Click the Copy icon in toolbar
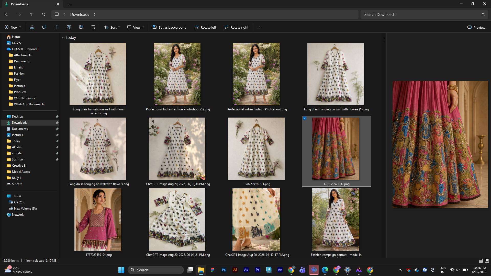Screen dimensions: 491x276 tap(44, 27)
